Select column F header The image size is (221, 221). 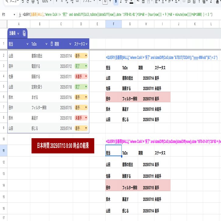point(114,24)
